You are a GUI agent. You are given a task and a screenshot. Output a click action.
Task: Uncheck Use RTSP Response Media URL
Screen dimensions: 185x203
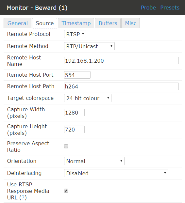66,191
